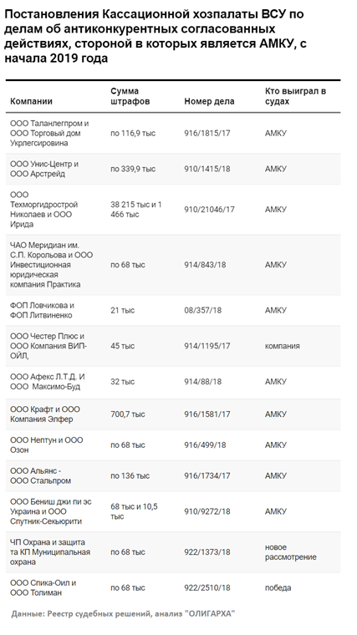Select the fine amount 700,7 тыс
This screenshot has width=357, height=635.
point(128,414)
